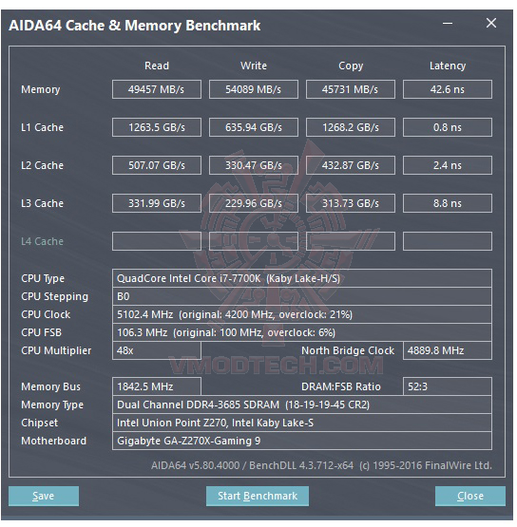Select CPU Stepping value B0
Viewport: 517px width, 527px height.
(x=302, y=296)
